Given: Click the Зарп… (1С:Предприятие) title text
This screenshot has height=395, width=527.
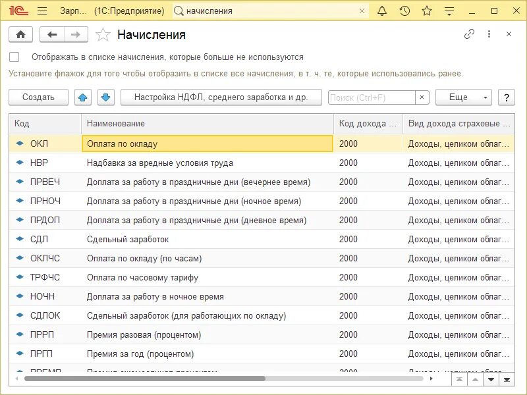Looking at the screenshot, I should coord(112,11).
